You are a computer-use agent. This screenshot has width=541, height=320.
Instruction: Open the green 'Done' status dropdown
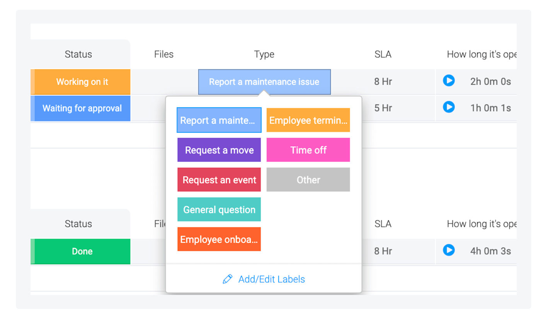click(x=82, y=252)
